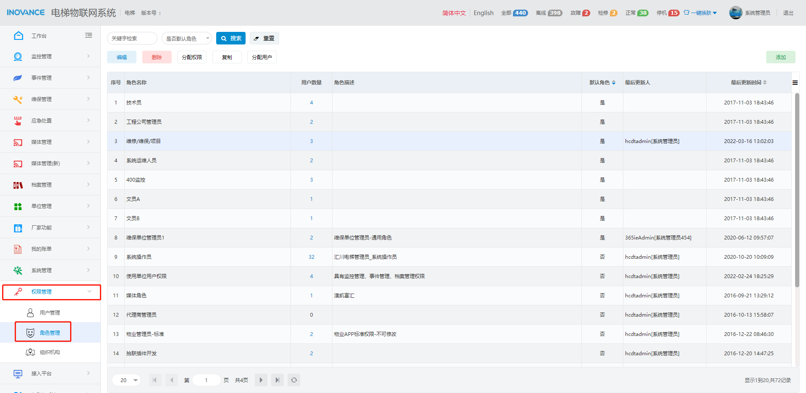Click the 应急处置 emergency icon
The height and width of the screenshot is (393, 806).
[18, 121]
